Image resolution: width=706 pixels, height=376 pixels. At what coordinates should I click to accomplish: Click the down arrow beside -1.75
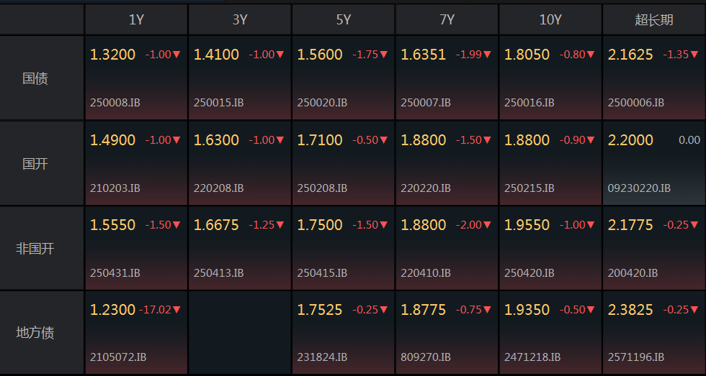coord(384,55)
